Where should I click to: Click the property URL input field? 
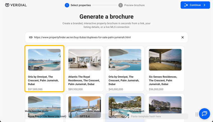(x=106, y=37)
